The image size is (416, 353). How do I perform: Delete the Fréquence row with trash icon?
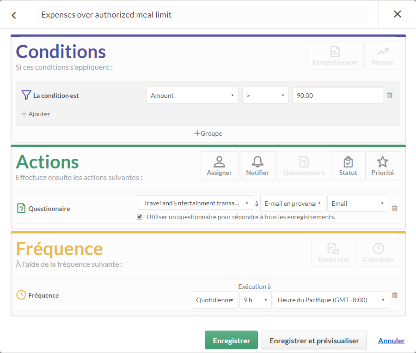(395, 295)
